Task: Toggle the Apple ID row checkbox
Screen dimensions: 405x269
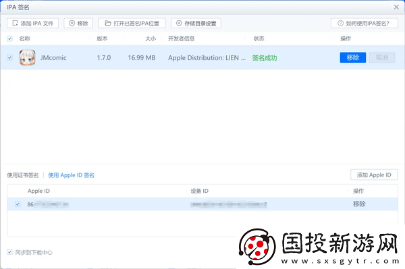Action: coord(18,204)
